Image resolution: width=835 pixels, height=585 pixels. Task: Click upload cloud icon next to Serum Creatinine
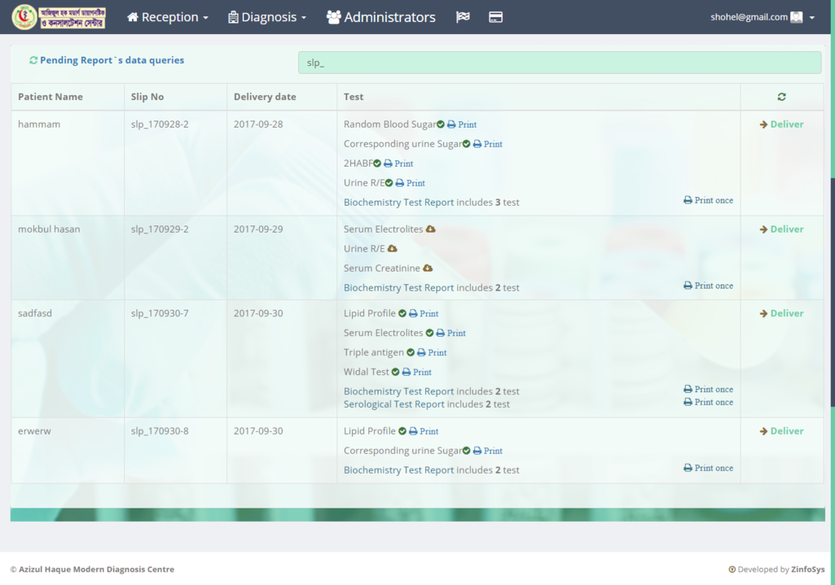pos(428,268)
